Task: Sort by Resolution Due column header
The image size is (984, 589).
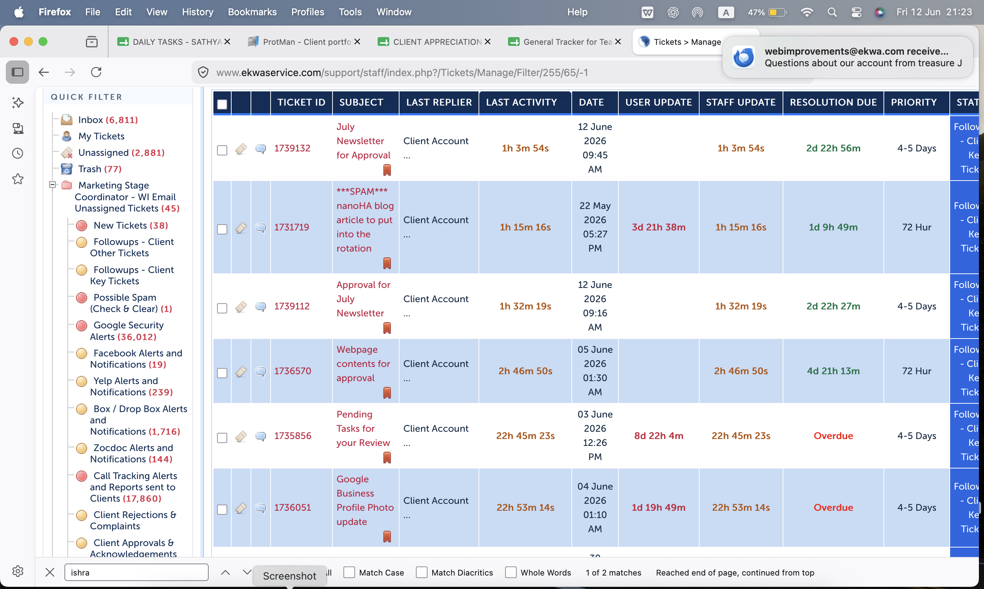Action: (833, 102)
